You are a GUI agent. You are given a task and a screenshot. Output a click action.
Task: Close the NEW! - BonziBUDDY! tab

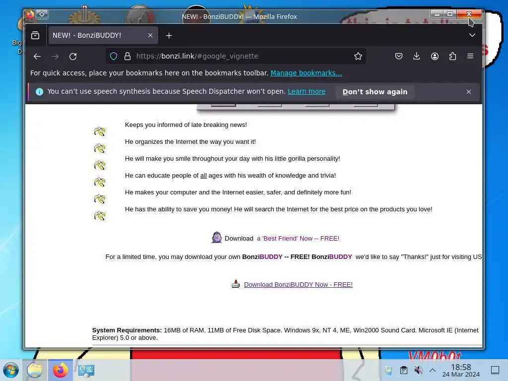coord(150,35)
